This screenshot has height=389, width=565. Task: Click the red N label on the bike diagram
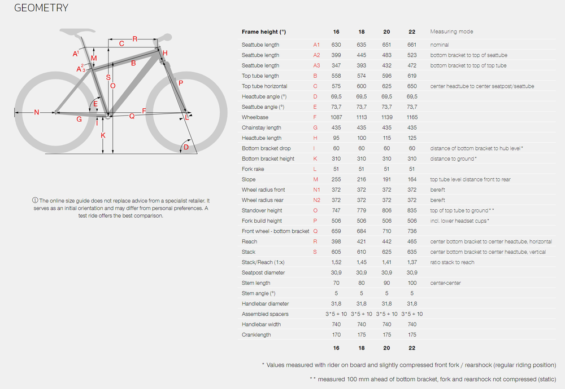point(36,112)
